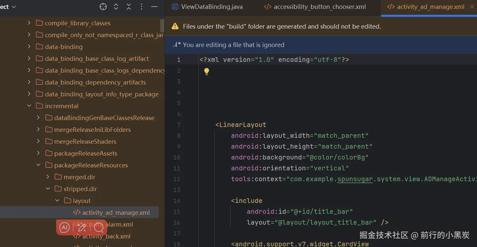
Task: Collapse the layout folder
Action: [57, 201]
